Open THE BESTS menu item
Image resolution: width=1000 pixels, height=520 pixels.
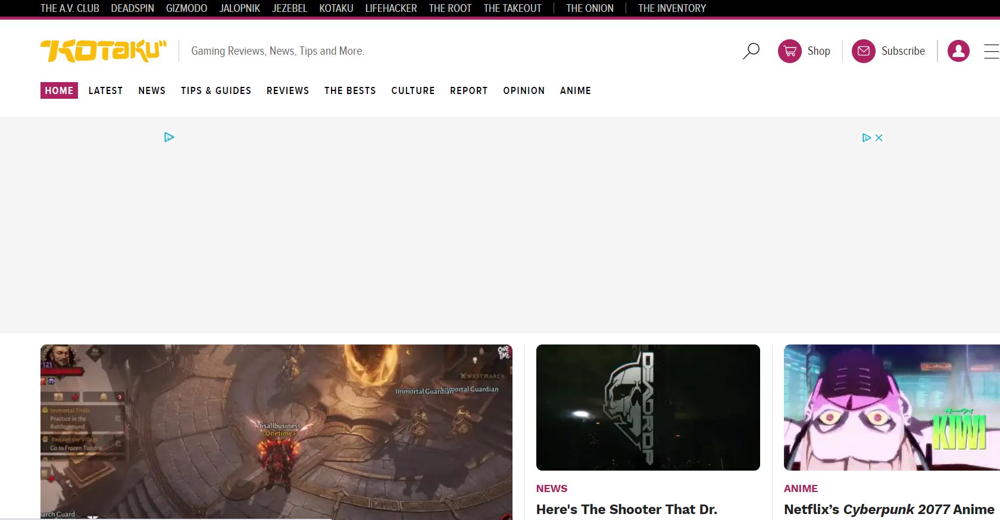pos(350,90)
